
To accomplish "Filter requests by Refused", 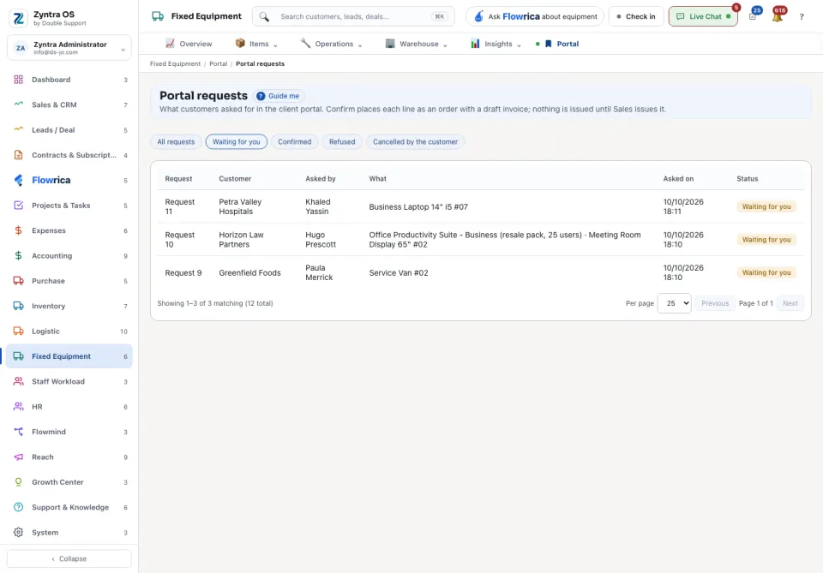I will [342, 142].
